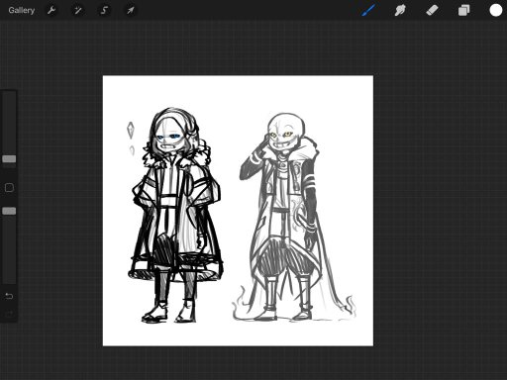Open the Layers panel
This screenshot has height=380, width=507.
tap(463, 10)
